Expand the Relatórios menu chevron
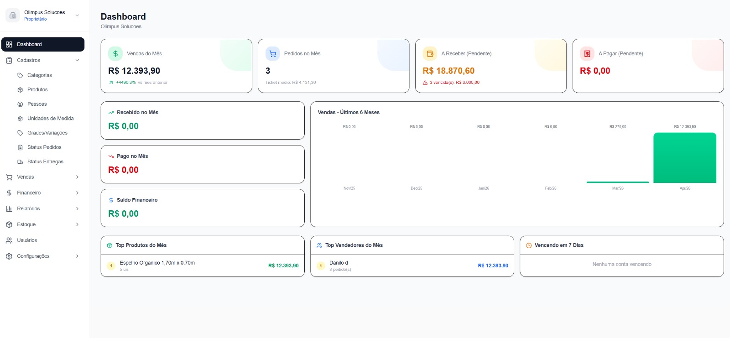Screen dimensions: 730x338 (x=77, y=208)
